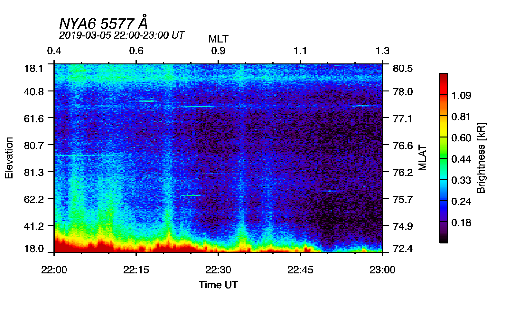Image resolution: width=515 pixels, height=322 pixels.
Task: Click the 'MLAT' right axis label
Action: [422, 158]
